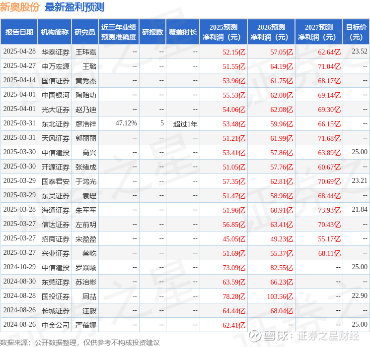Click researcher 严蓓娜

point(85,325)
